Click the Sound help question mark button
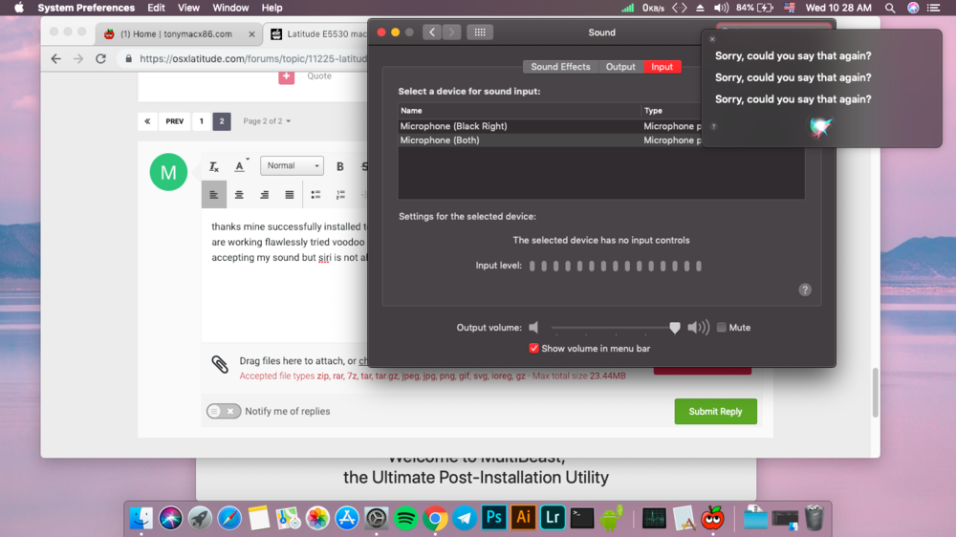The image size is (956, 537). coord(805,290)
